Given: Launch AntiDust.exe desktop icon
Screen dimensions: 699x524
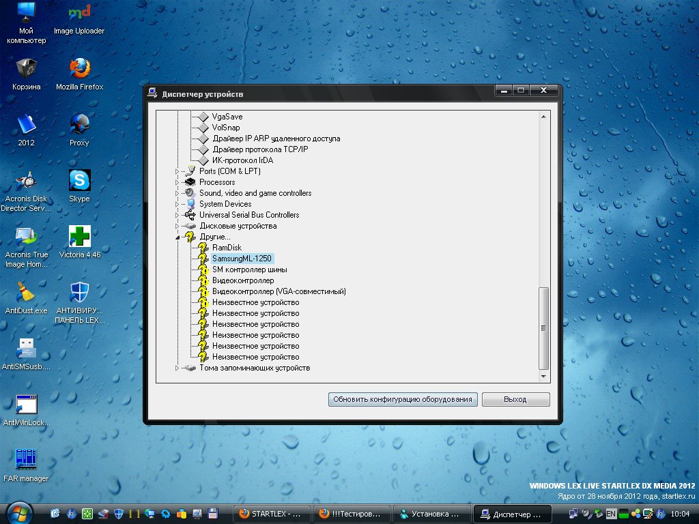Looking at the screenshot, I should 26,293.
